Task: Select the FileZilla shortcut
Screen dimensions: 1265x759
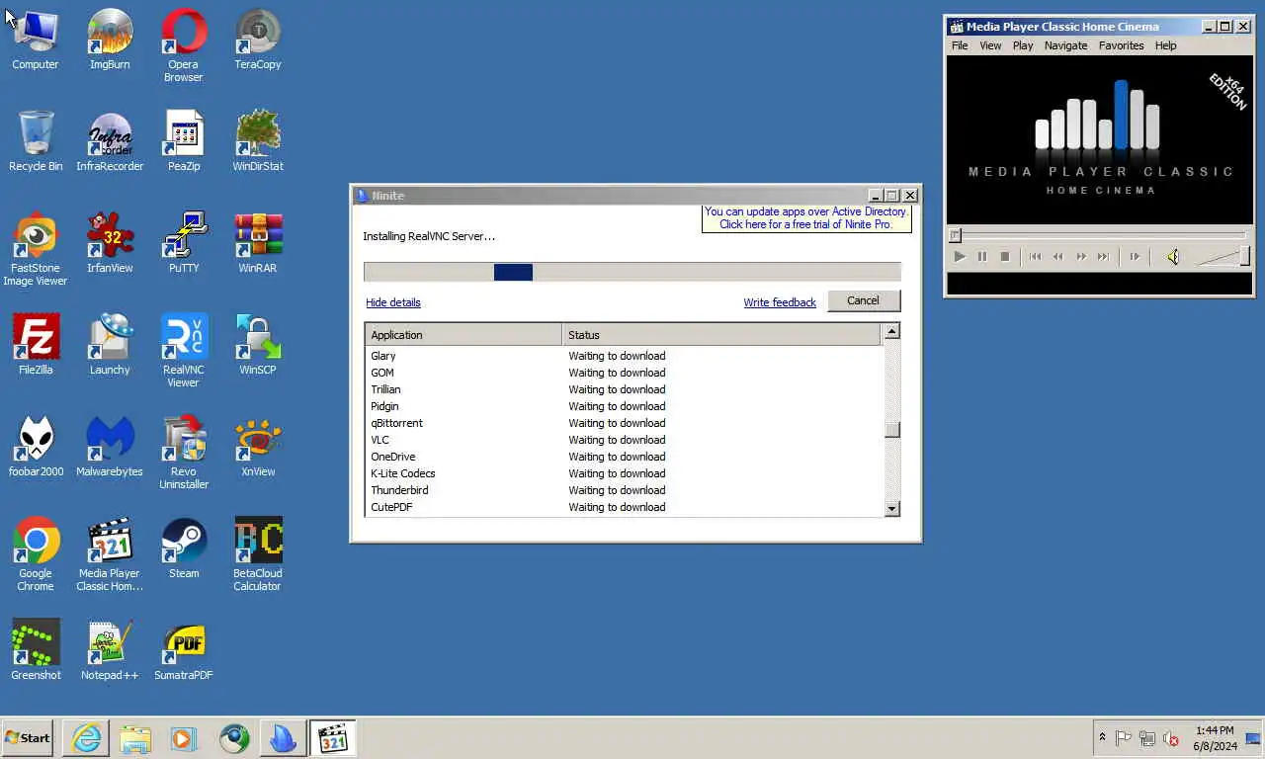Action: (36, 345)
